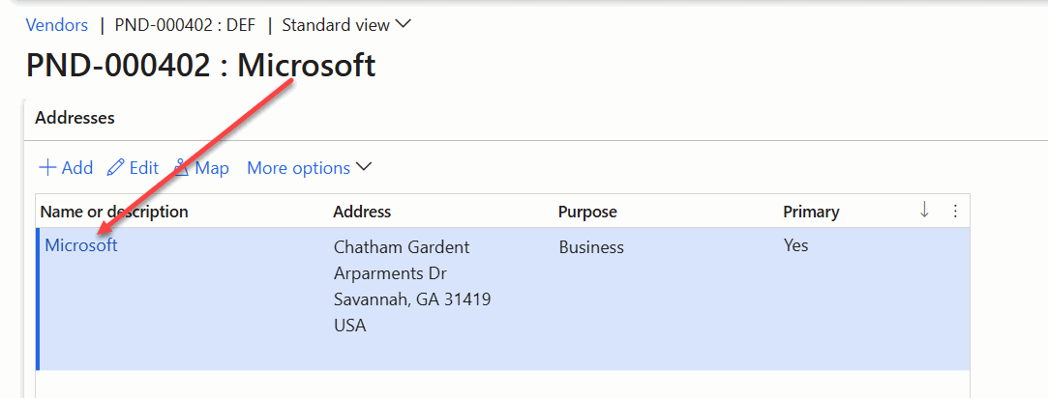Select the Business purpose cell
This screenshot has width=1048, height=398.
coord(591,247)
